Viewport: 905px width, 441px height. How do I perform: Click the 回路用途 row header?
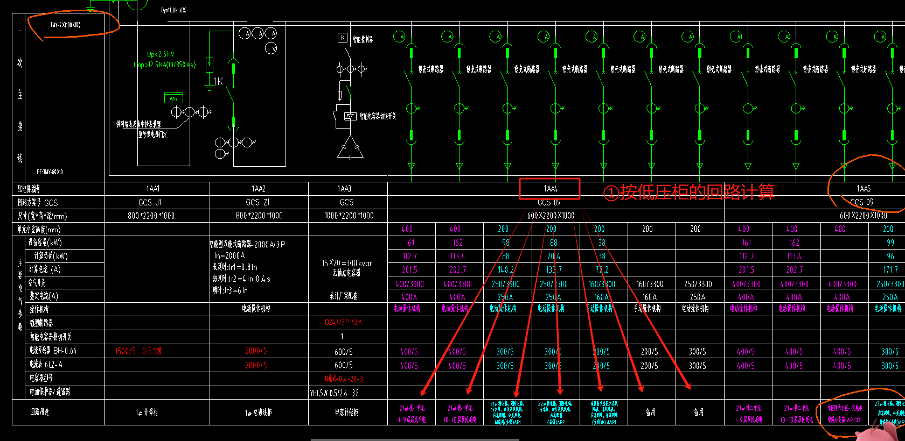tap(39, 411)
